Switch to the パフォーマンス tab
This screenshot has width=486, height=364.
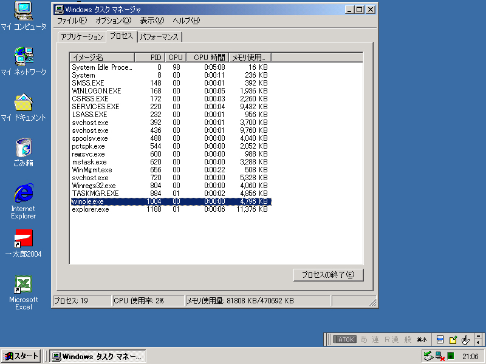(159, 37)
